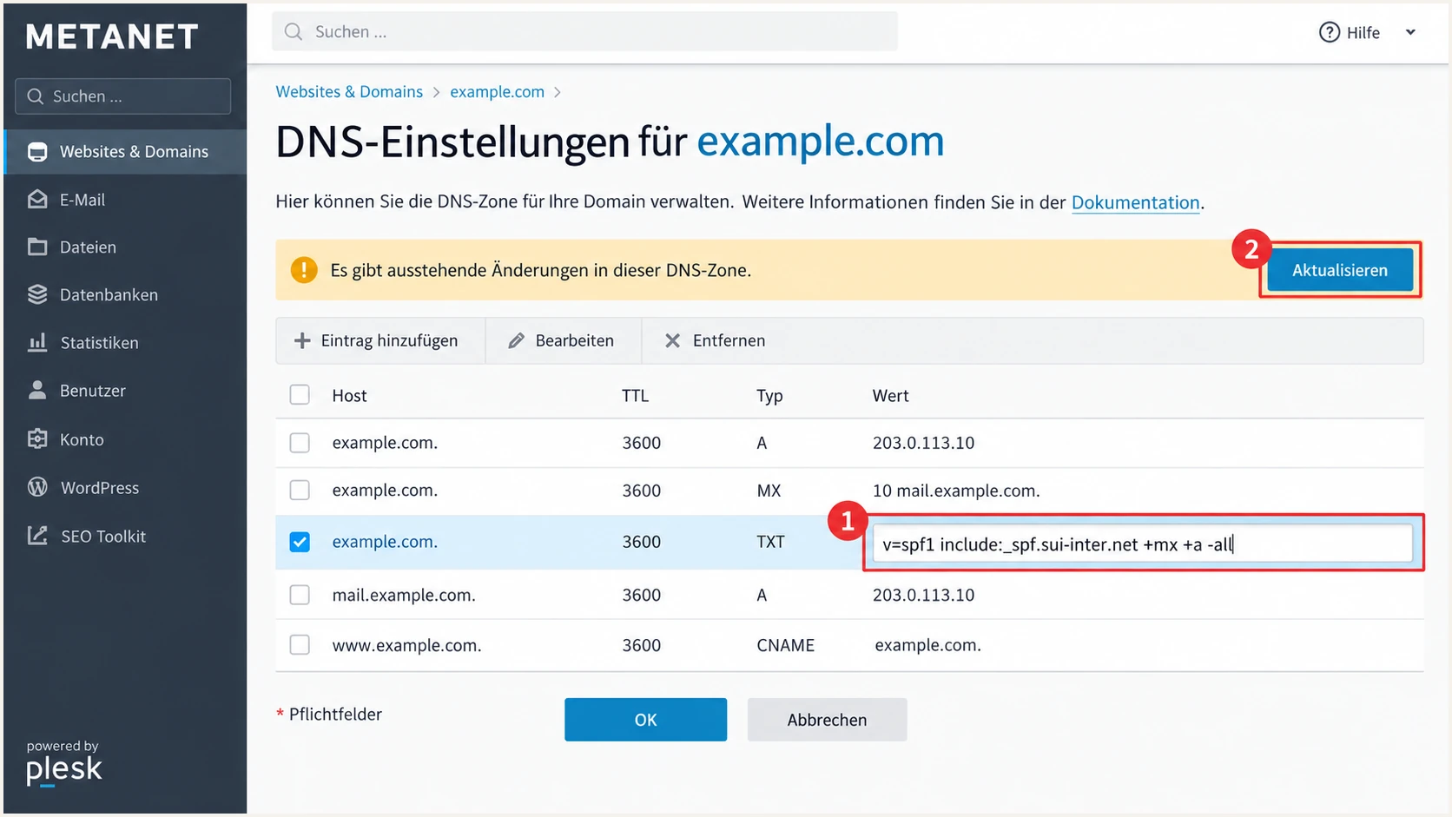Open the SEO Toolkit chart icon

pos(37,536)
